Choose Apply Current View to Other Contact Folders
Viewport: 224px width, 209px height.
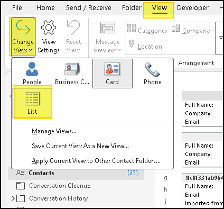(x=96, y=161)
